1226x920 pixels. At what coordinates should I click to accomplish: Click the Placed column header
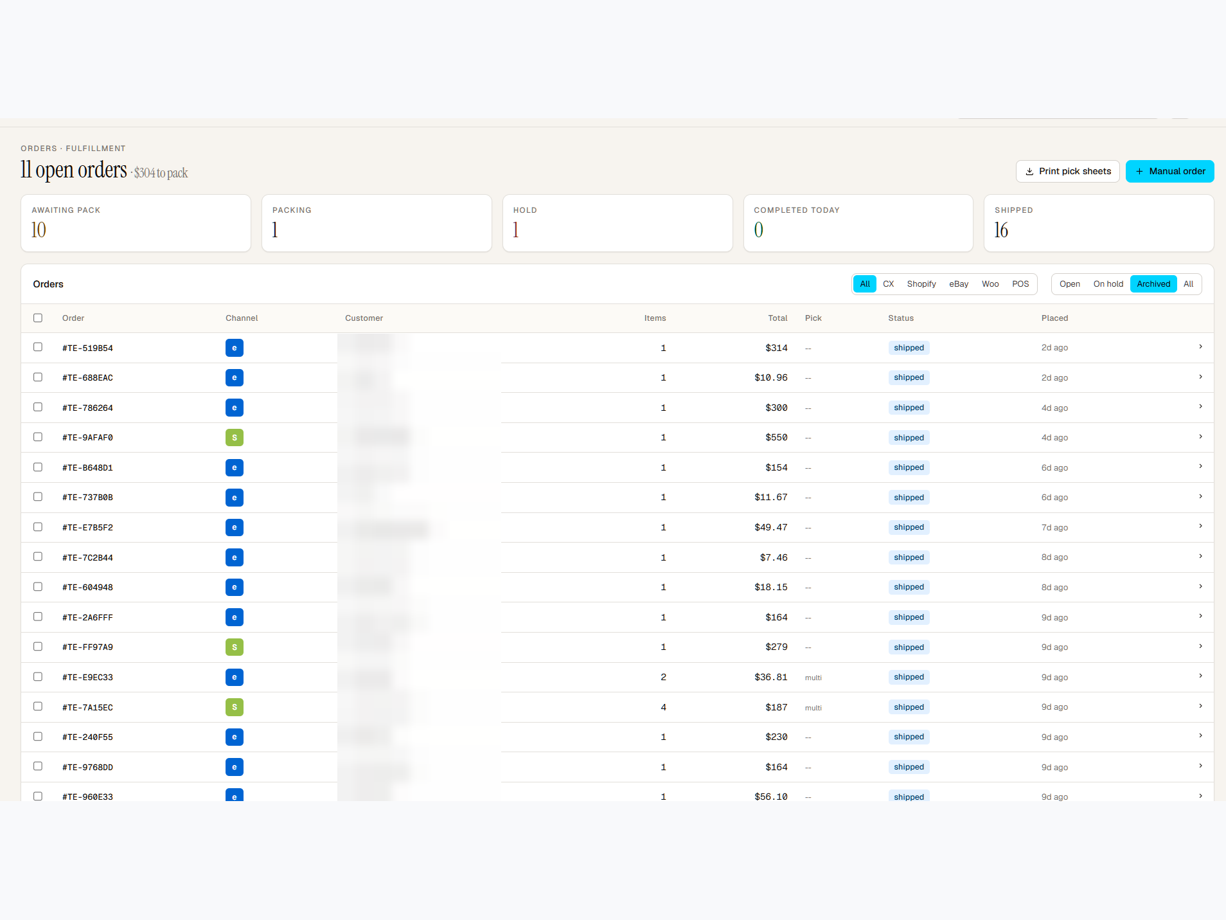click(x=1054, y=318)
